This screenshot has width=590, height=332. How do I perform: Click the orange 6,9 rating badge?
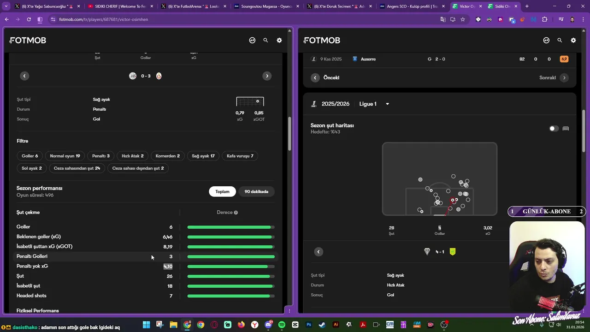click(564, 59)
